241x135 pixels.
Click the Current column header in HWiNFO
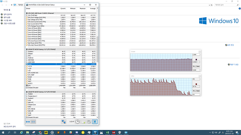(x=61, y=9)
